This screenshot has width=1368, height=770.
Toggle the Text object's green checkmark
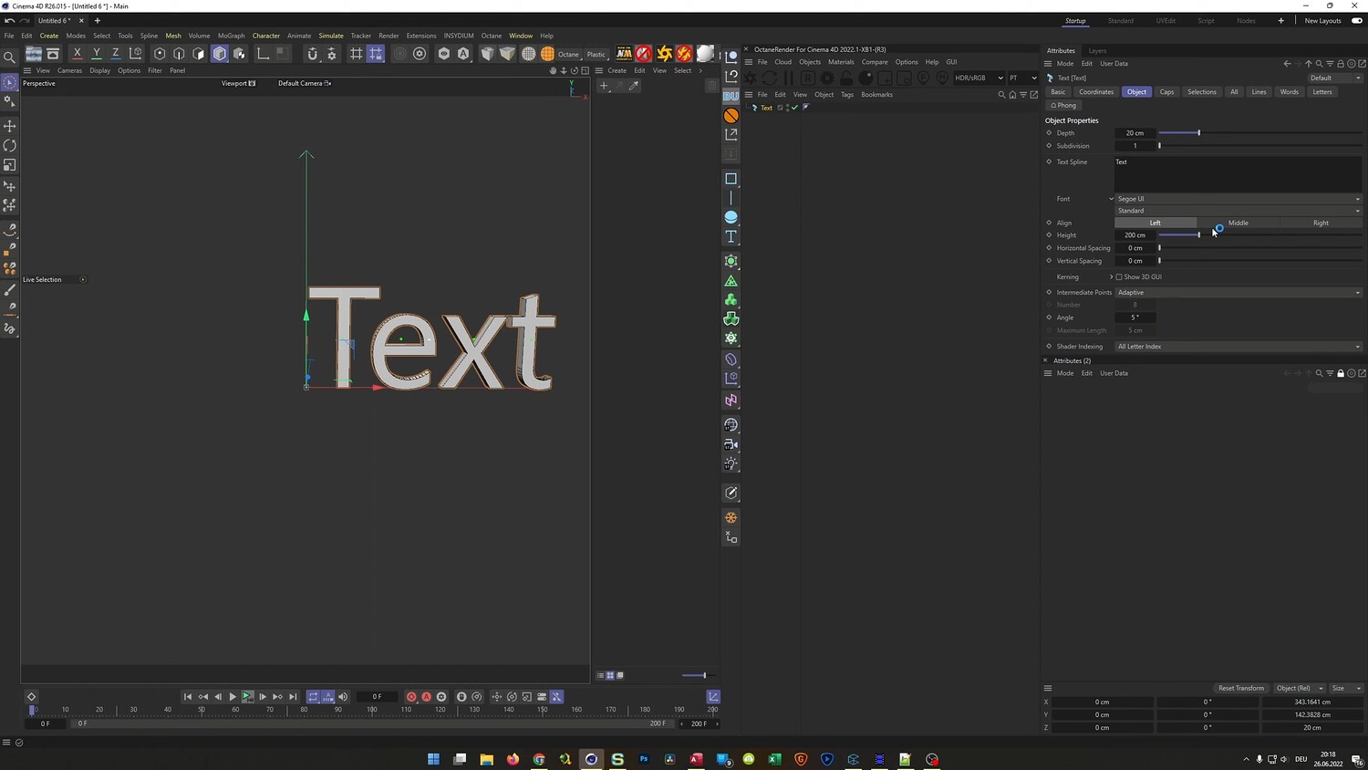click(x=795, y=108)
